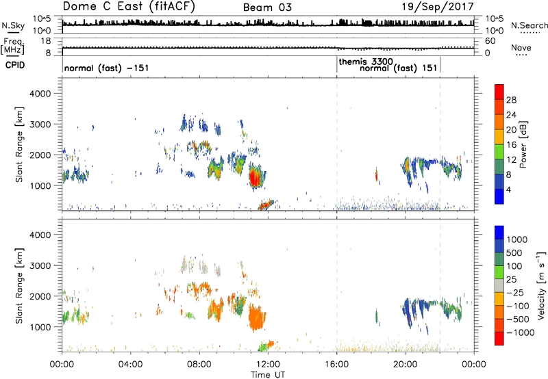The width and height of the screenshot is (548, 379).
Task: Click the Power color bar scale
Action: (499, 144)
